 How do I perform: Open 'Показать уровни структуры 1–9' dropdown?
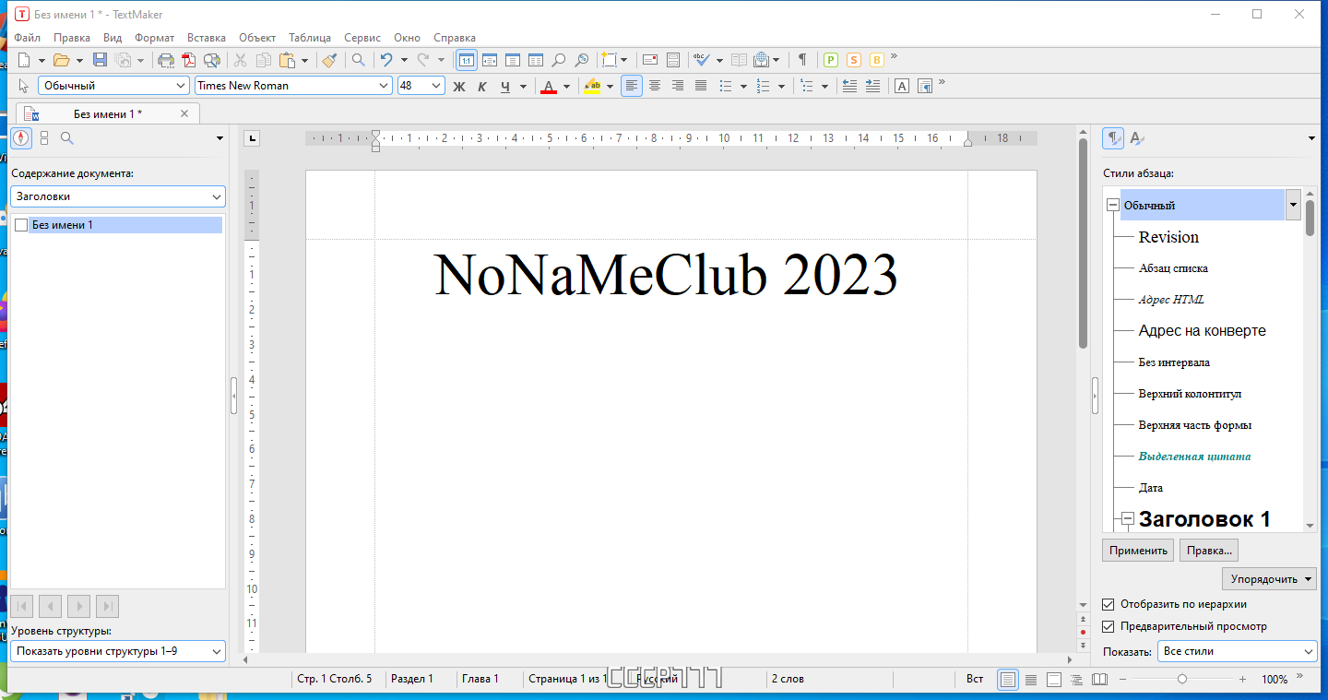pos(118,651)
